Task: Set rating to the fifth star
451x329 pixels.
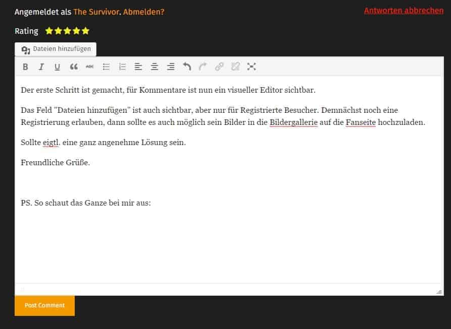Action: point(85,31)
